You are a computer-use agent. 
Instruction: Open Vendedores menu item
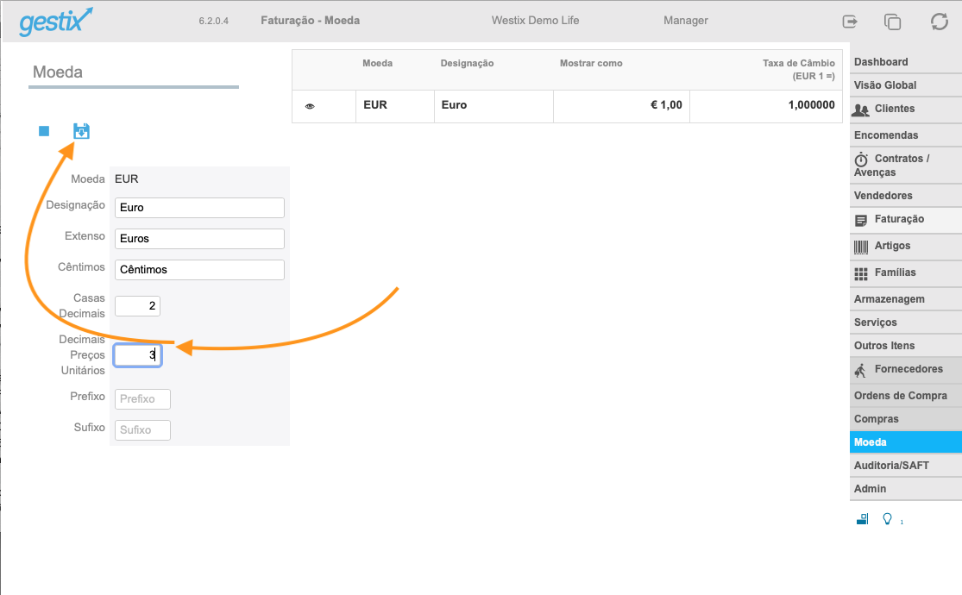point(906,196)
